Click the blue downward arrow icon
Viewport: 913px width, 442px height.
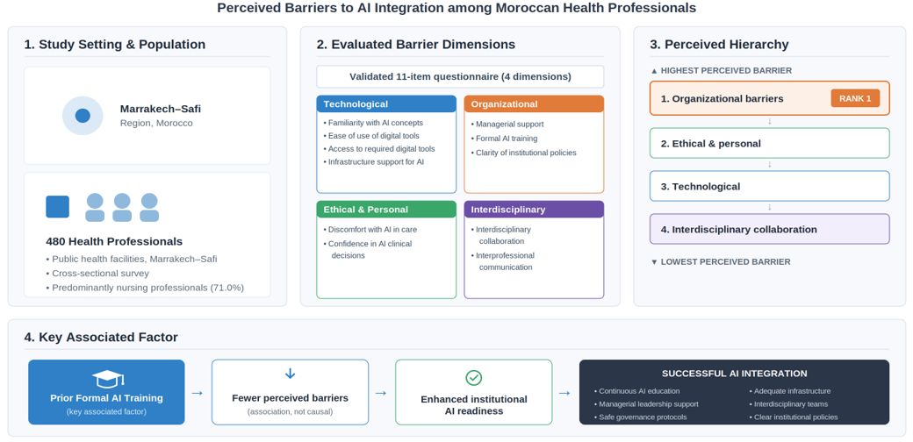click(x=290, y=374)
